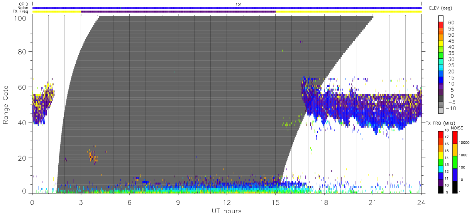The height and width of the screenshot is (219, 474).
Task: Click the 40 tick on the Range Gate axis
Action: [22, 122]
